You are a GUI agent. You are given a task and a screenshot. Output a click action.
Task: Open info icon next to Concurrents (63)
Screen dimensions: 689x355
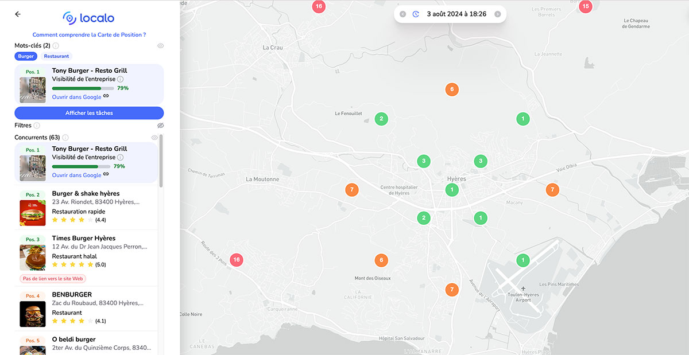65,138
